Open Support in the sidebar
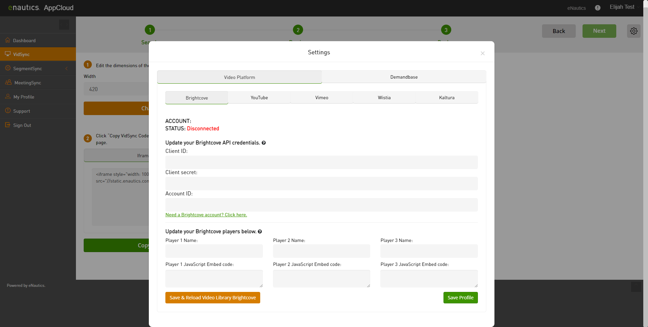Image resolution: width=648 pixels, height=327 pixels. point(38,111)
